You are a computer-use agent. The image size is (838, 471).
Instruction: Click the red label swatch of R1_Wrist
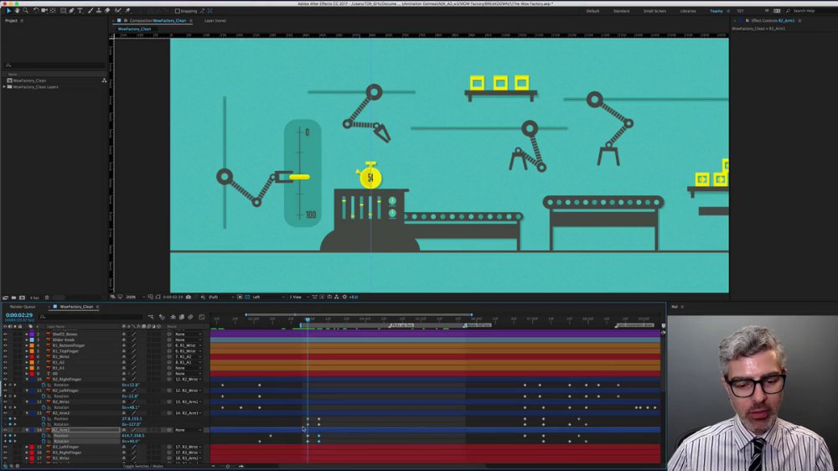32,356
